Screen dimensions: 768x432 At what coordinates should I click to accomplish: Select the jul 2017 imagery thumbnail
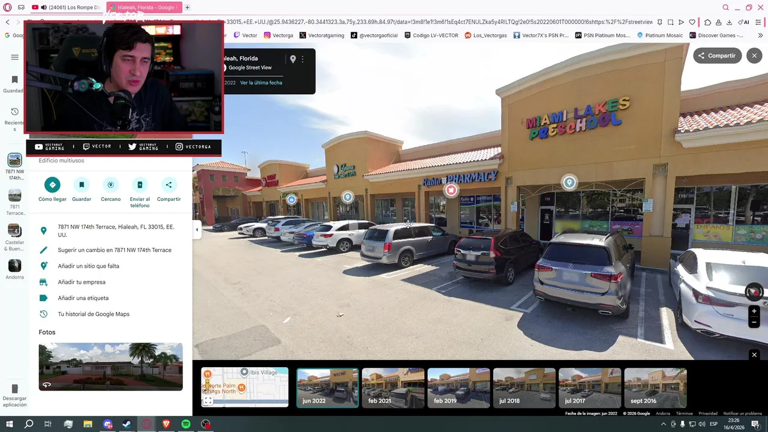[590, 388]
